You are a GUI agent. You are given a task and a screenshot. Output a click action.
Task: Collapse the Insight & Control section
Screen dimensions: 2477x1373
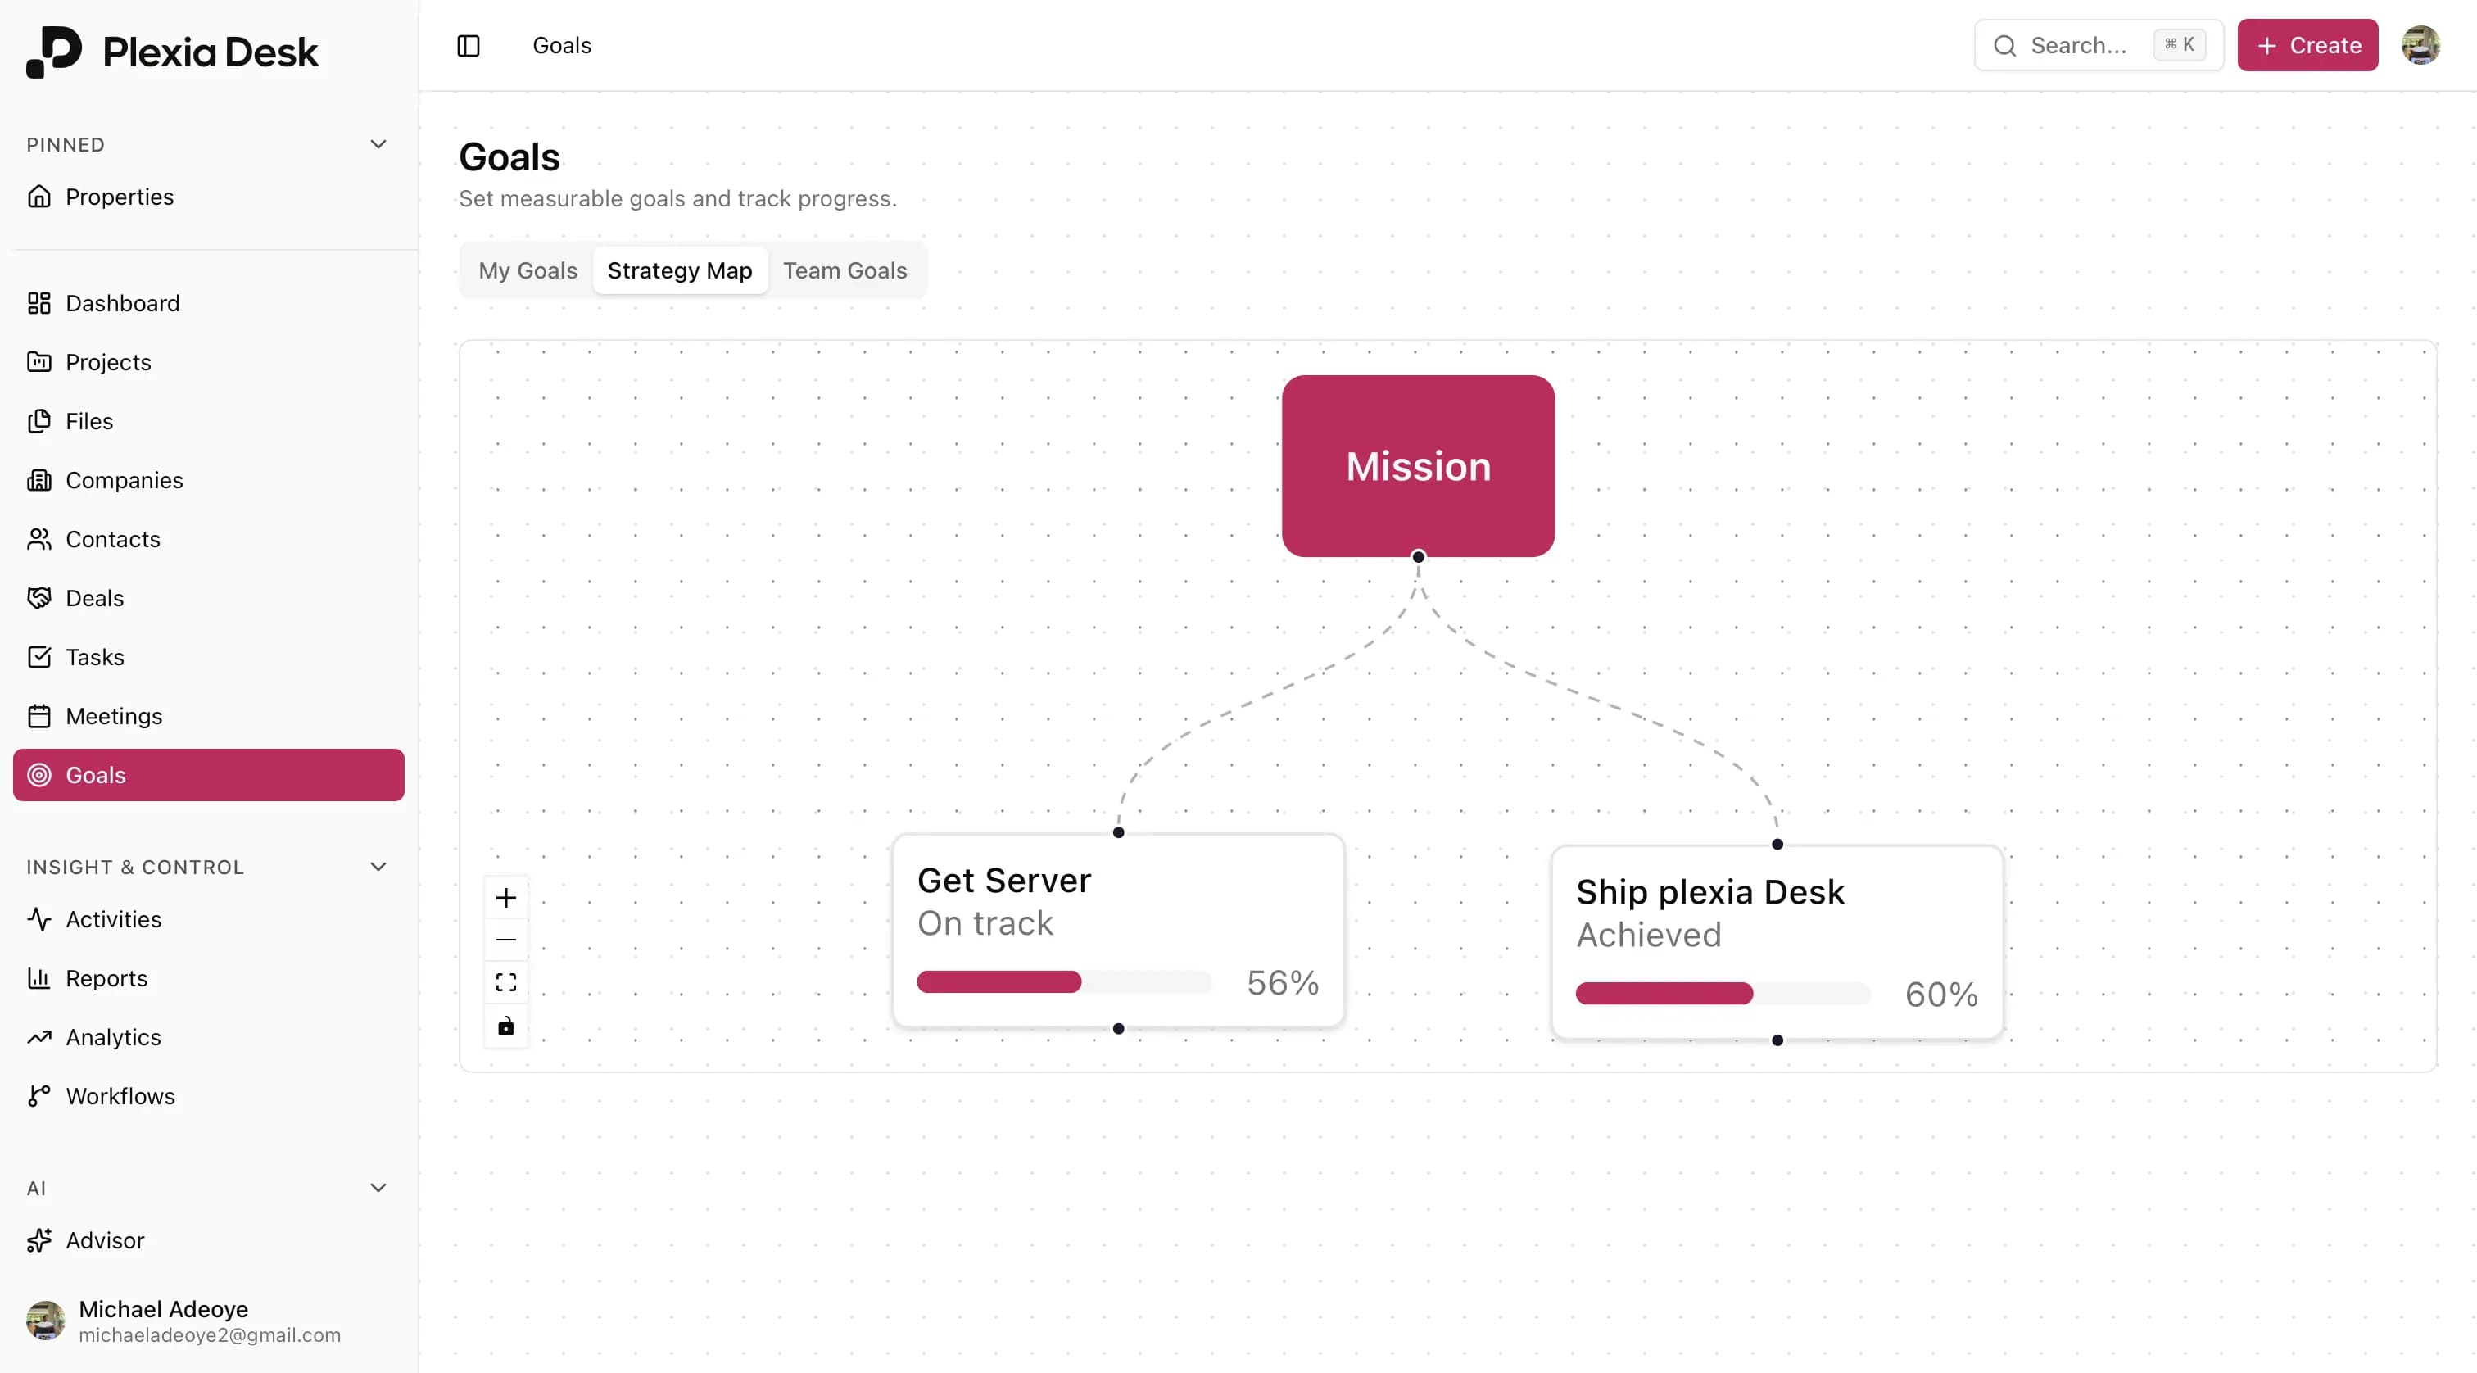[379, 868]
